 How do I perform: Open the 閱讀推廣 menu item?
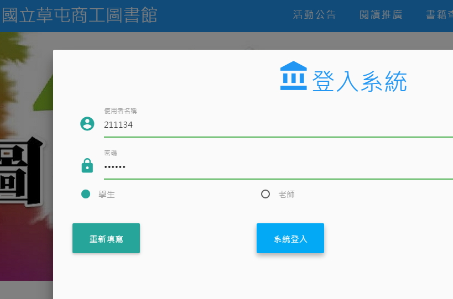(x=381, y=15)
